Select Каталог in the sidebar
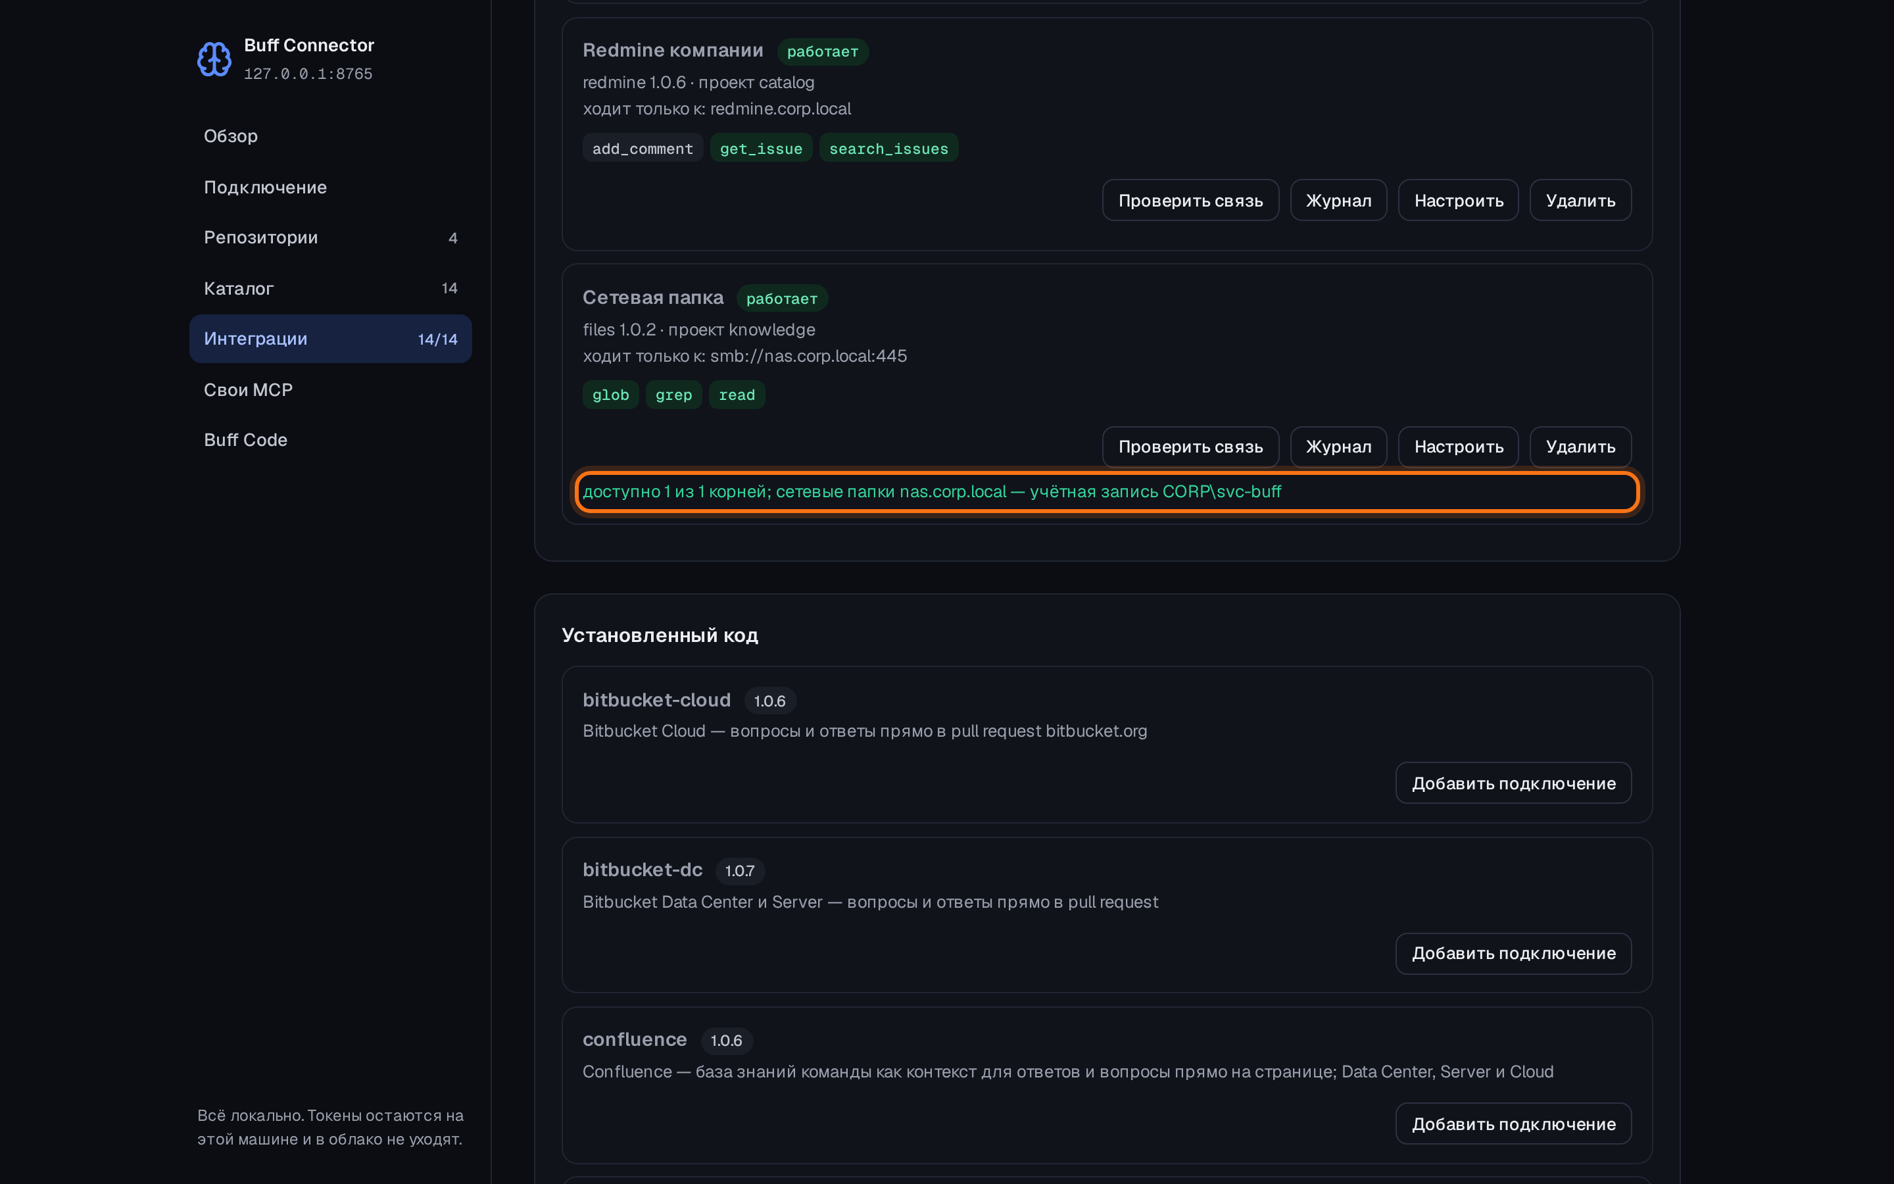The image size is (1894, 1184). coord(330,288)
